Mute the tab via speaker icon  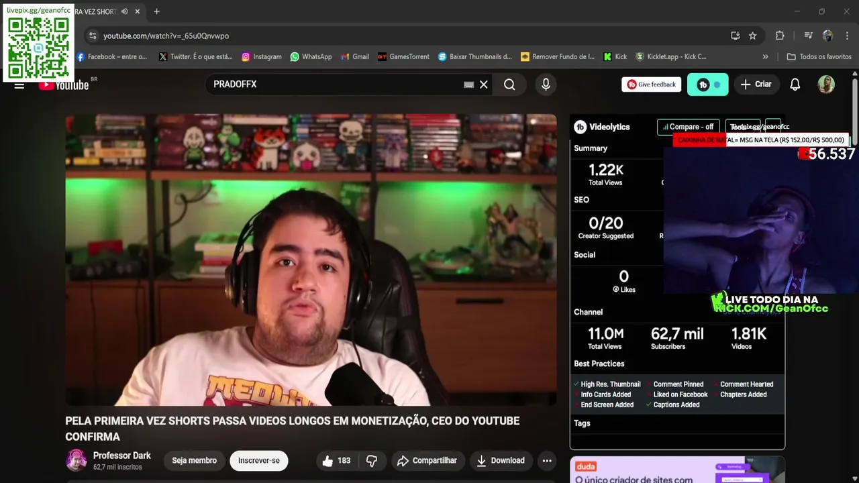point(124,11)
